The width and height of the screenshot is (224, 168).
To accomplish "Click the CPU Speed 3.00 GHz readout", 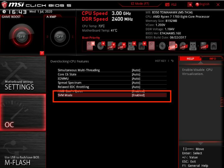I will point(106,13).
